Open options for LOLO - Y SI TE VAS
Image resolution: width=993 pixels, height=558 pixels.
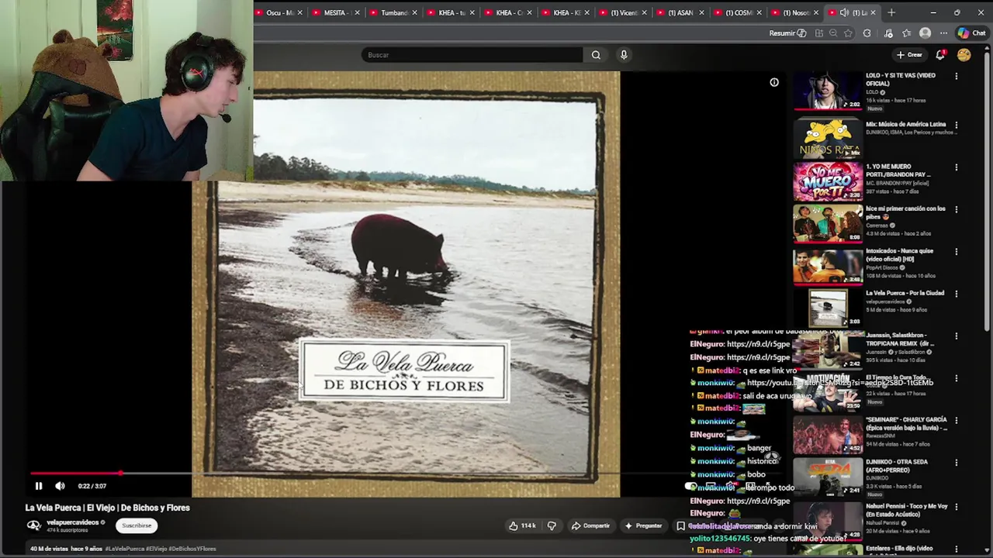pyautogui.click(x=956, y=77)
